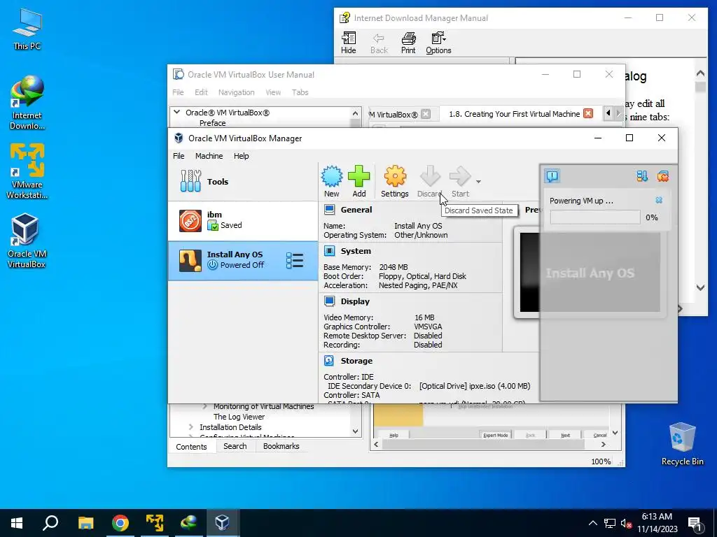Open Oracle VM VirtualBox desktop shortcut
Screen dimensions: 717x537
point(27,241)
